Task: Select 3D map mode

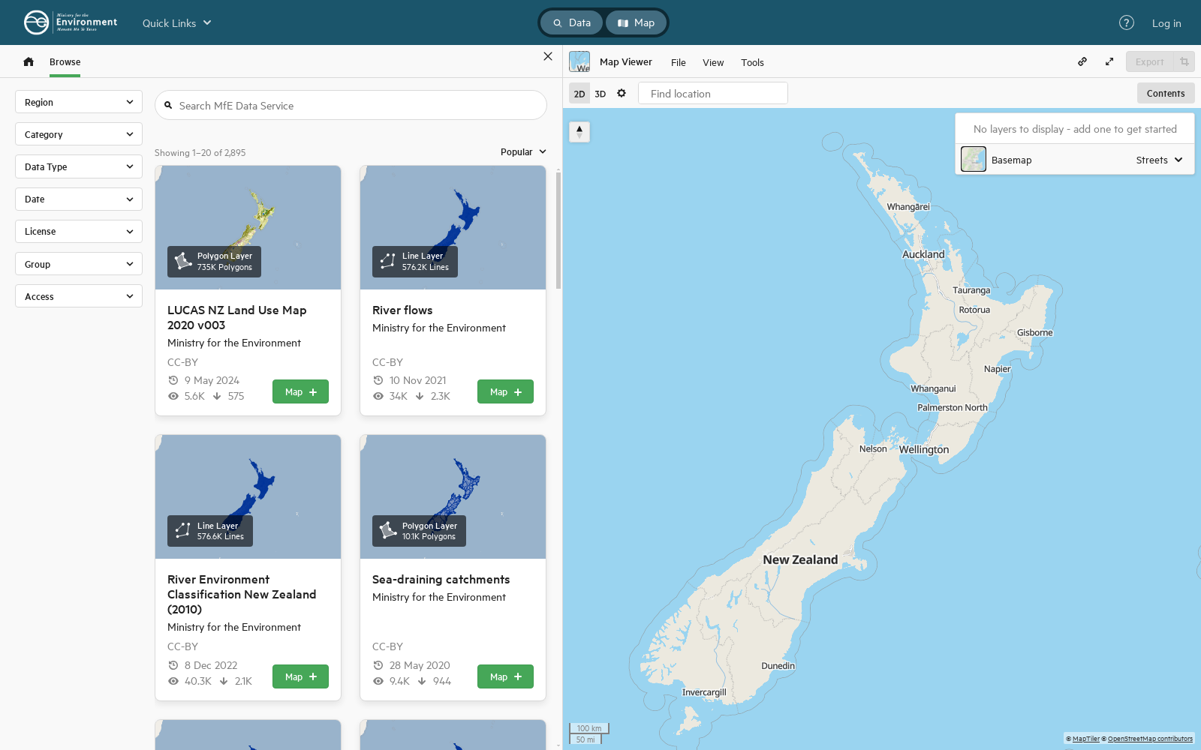Action: pos(600,94)
